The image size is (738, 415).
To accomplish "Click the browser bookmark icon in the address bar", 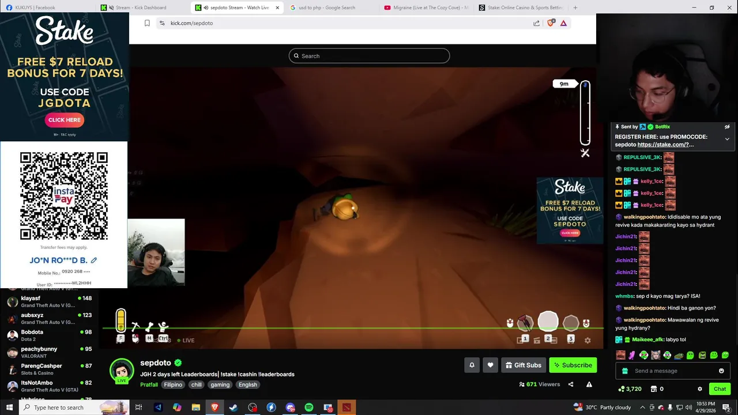I will tap(147, 23).
